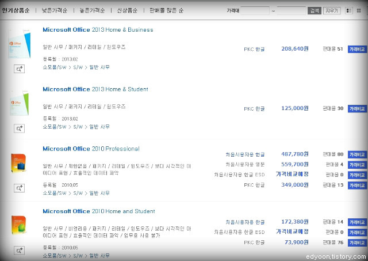
Task: Click 판매몰 80 seller count
Action: pyautogui.click(x=333, y=154)
